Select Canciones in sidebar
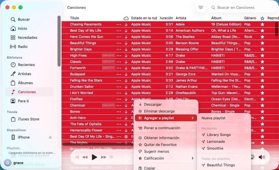This screenshot has width=279, height=170. (29, 92)
